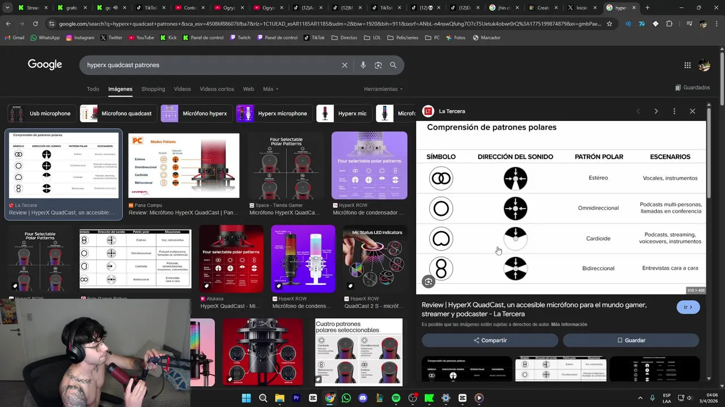Screen dimensions: 725x407
Task: Open the LOL bookmark folder
Action: [372, 37]
